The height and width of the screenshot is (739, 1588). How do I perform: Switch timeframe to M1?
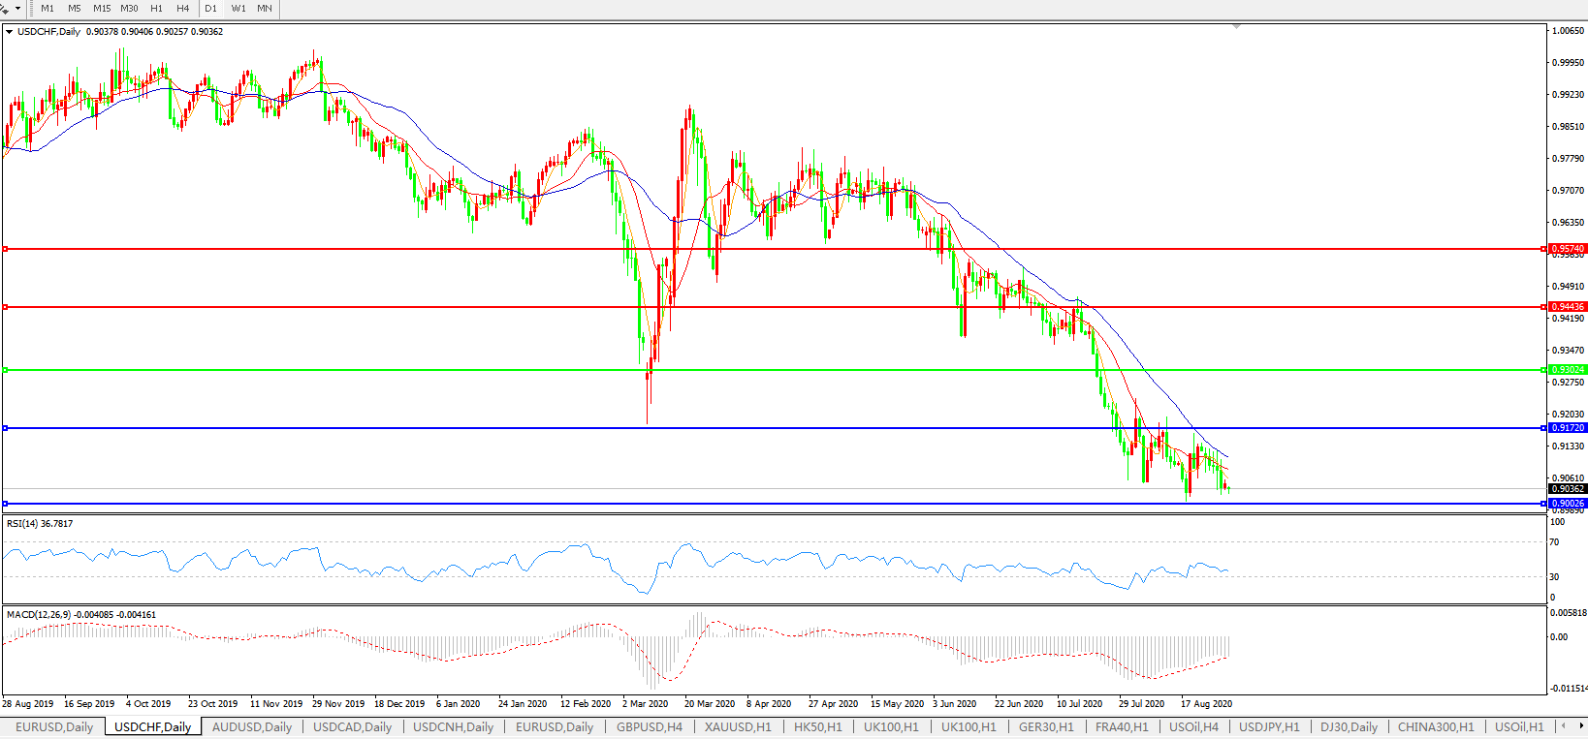[48, 9]
